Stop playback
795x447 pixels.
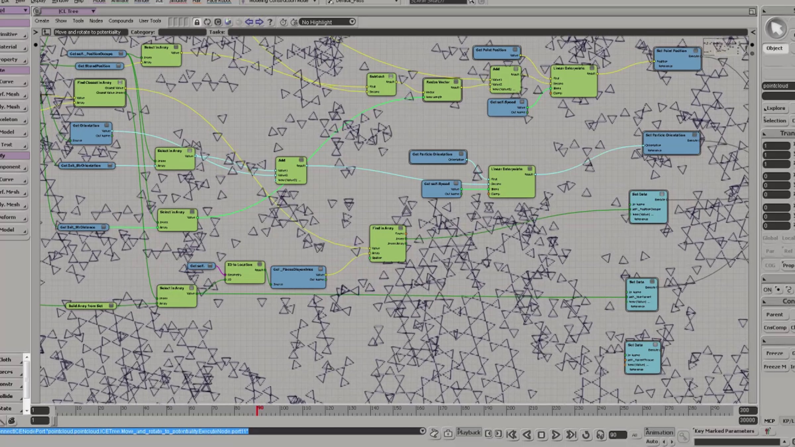pos(541,434)
